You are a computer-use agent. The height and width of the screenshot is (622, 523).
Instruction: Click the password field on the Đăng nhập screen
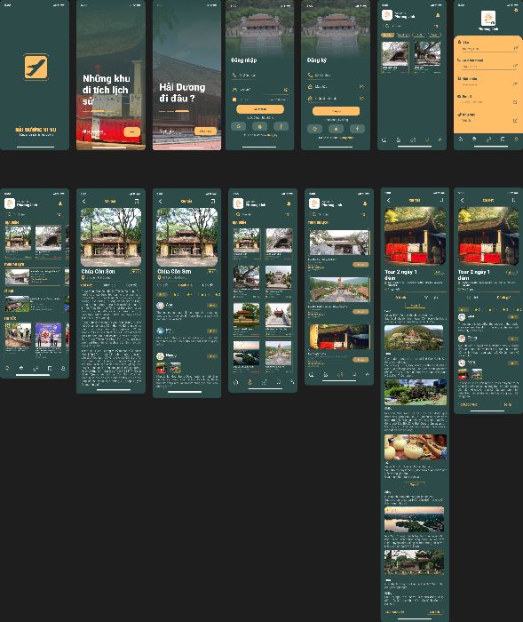click(258, 90)
